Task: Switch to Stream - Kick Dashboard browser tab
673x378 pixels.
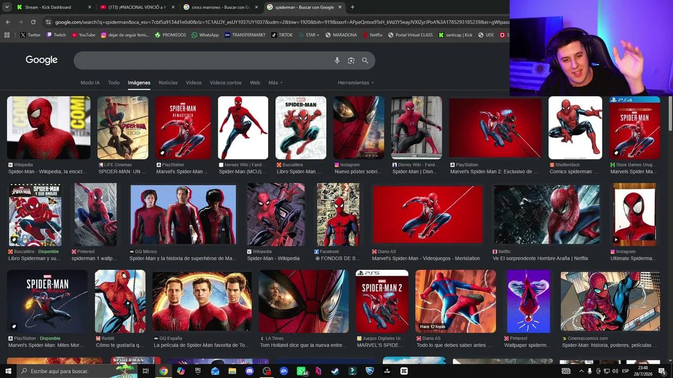Action: click(53, 7)
